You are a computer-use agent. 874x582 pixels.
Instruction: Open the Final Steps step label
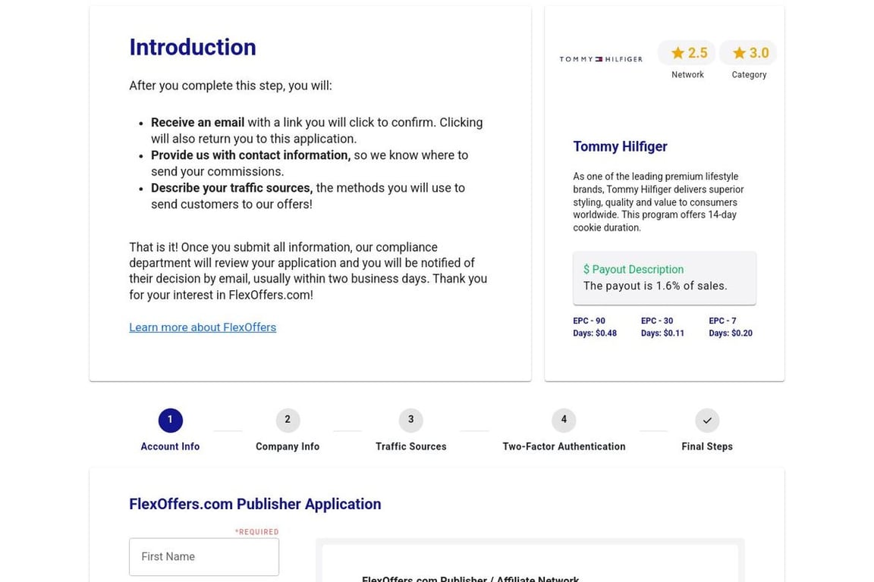pos(707,446)
